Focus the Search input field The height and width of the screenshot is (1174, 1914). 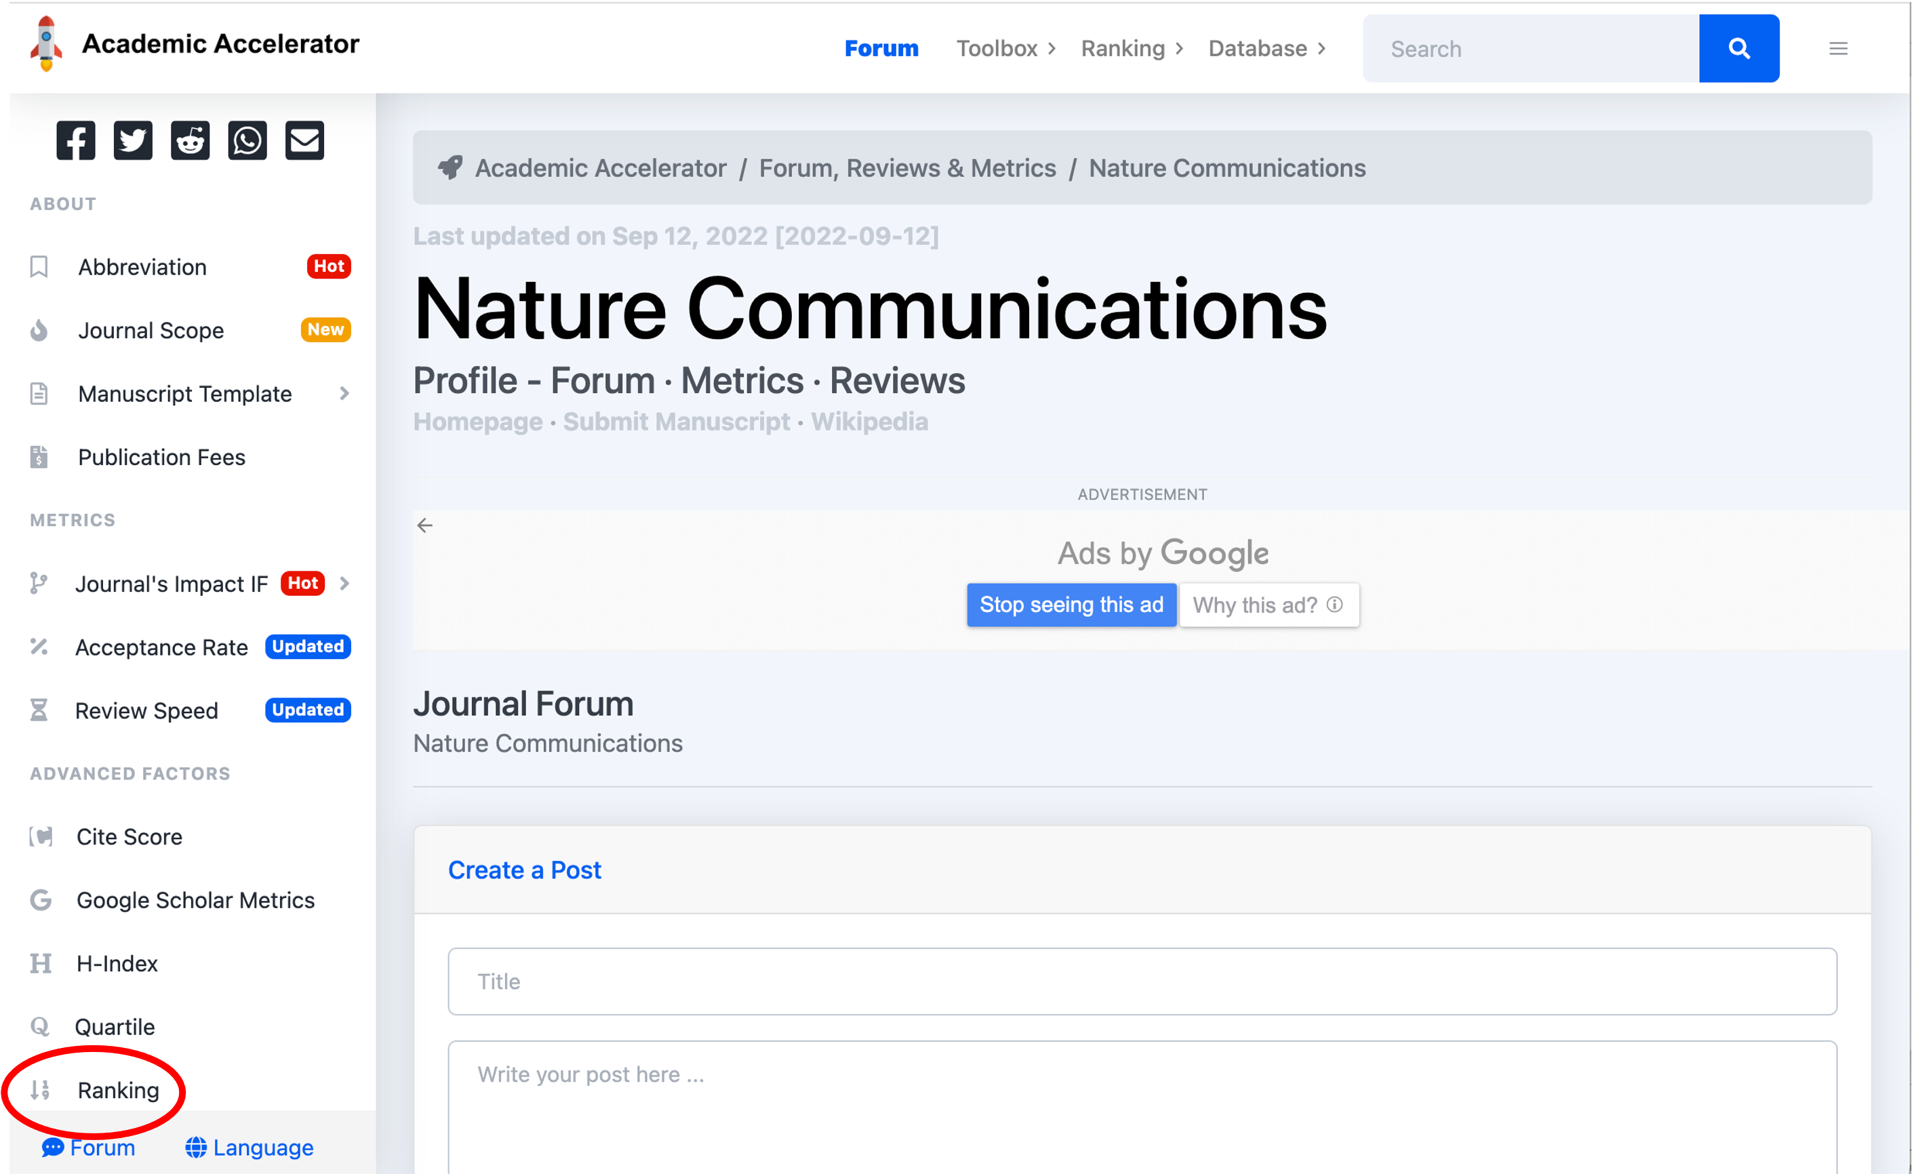click(x=1530, y=48)
